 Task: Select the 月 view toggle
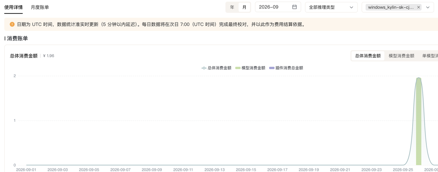(x=244, y=7)
